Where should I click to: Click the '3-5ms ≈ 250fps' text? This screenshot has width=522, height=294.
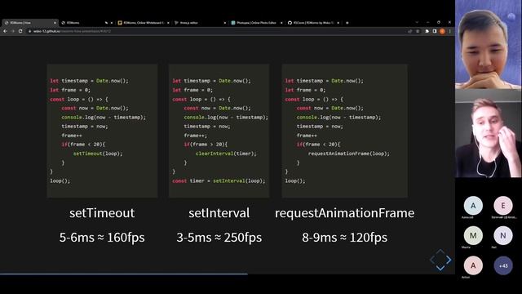pyautogui.click(x=219, y=238)
